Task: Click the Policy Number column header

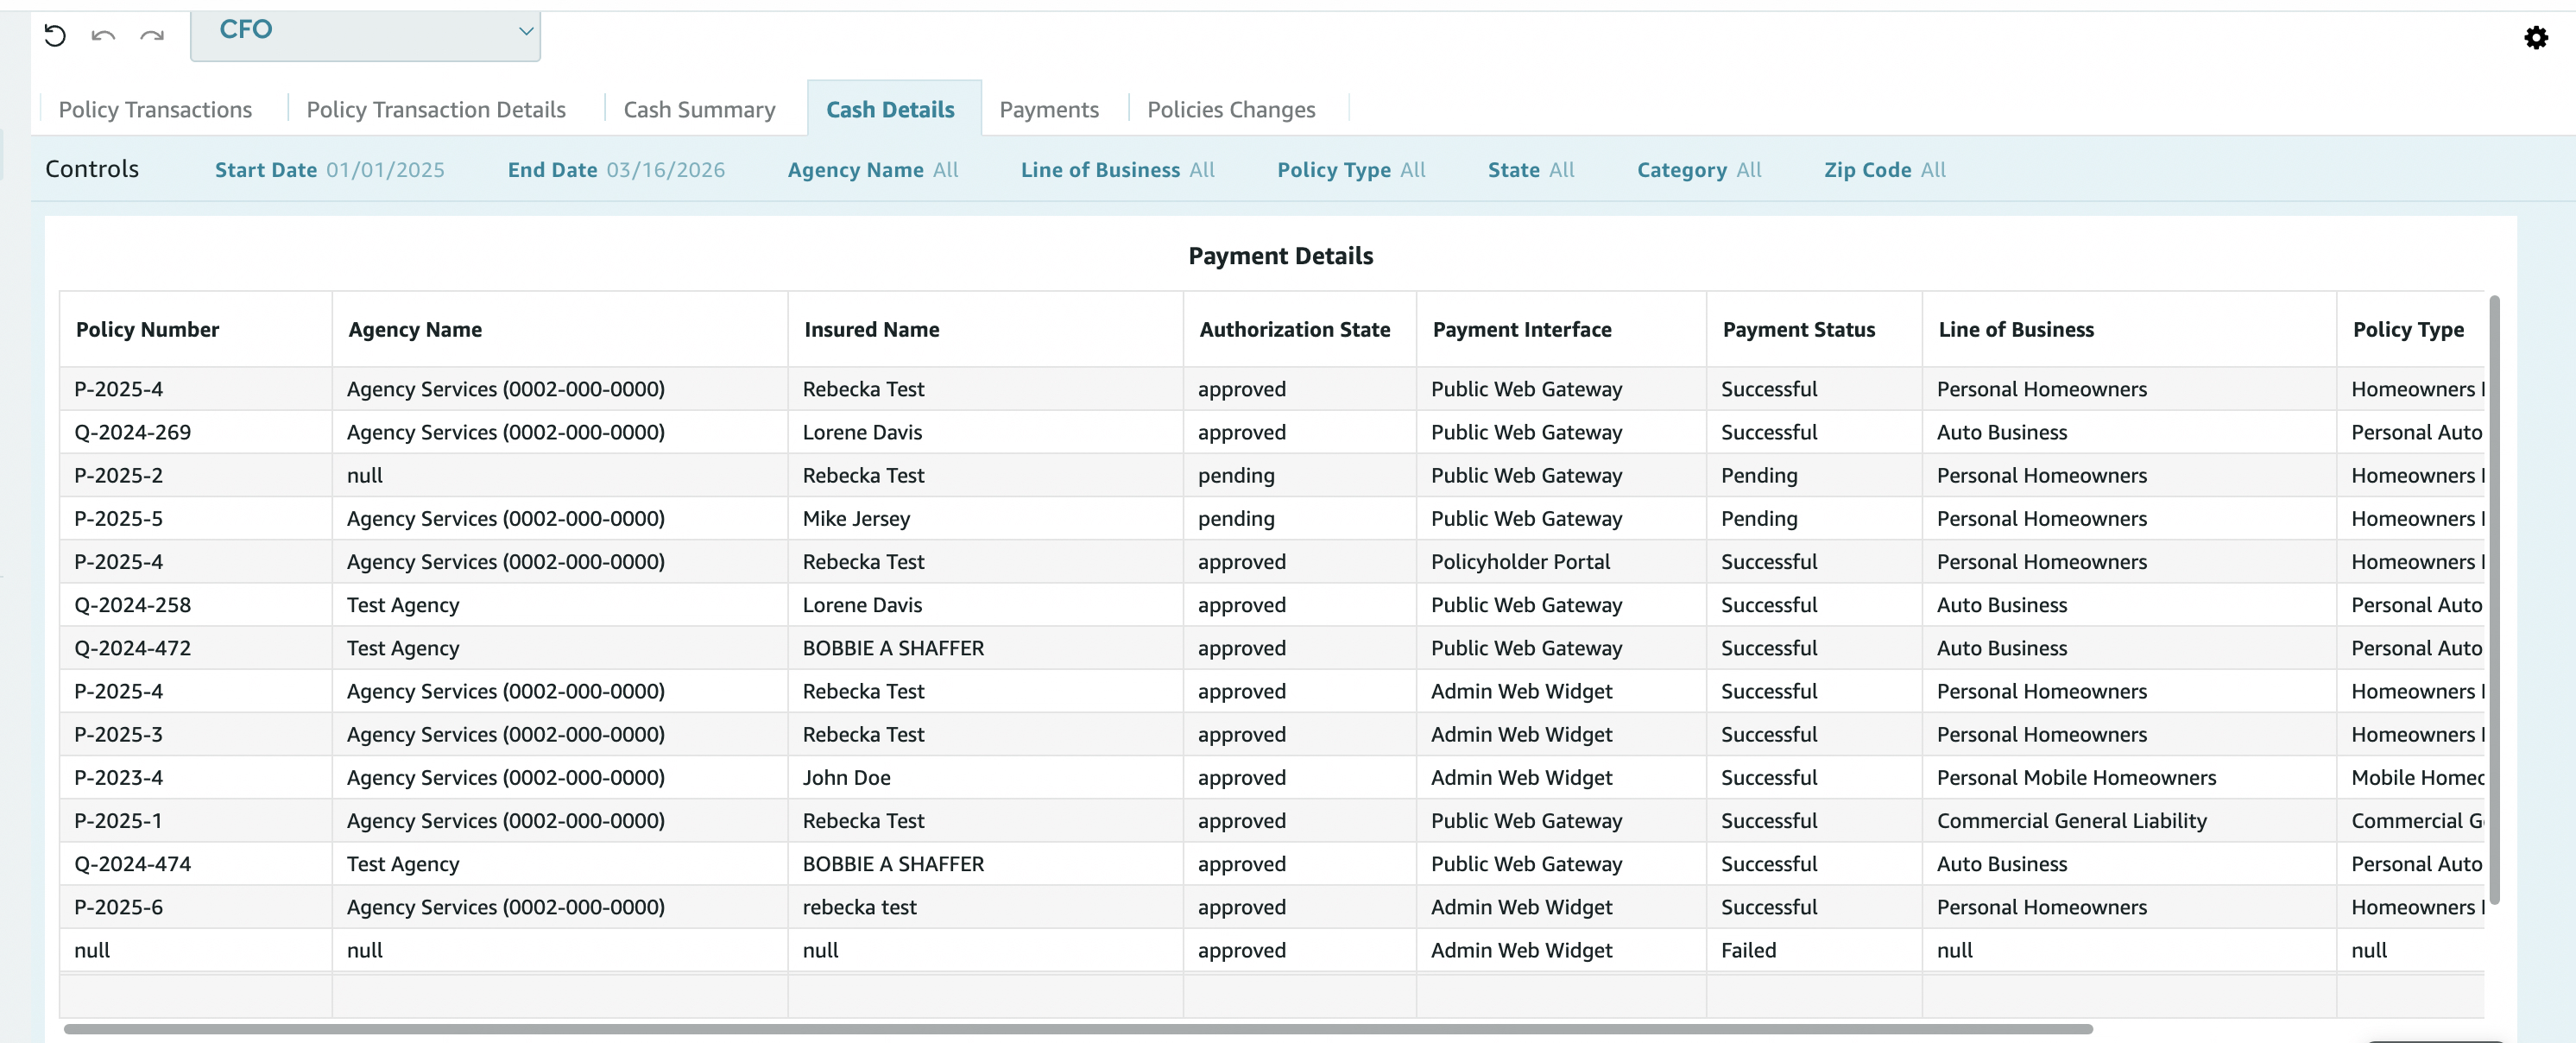Action: [147, 330]
